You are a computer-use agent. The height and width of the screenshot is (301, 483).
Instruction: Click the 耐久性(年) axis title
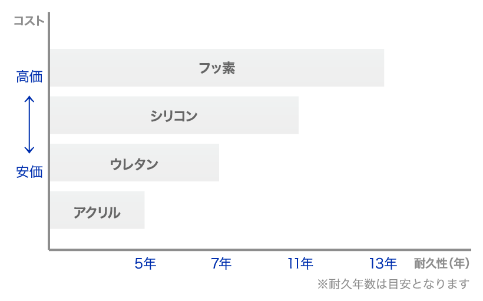pos(442,264)
